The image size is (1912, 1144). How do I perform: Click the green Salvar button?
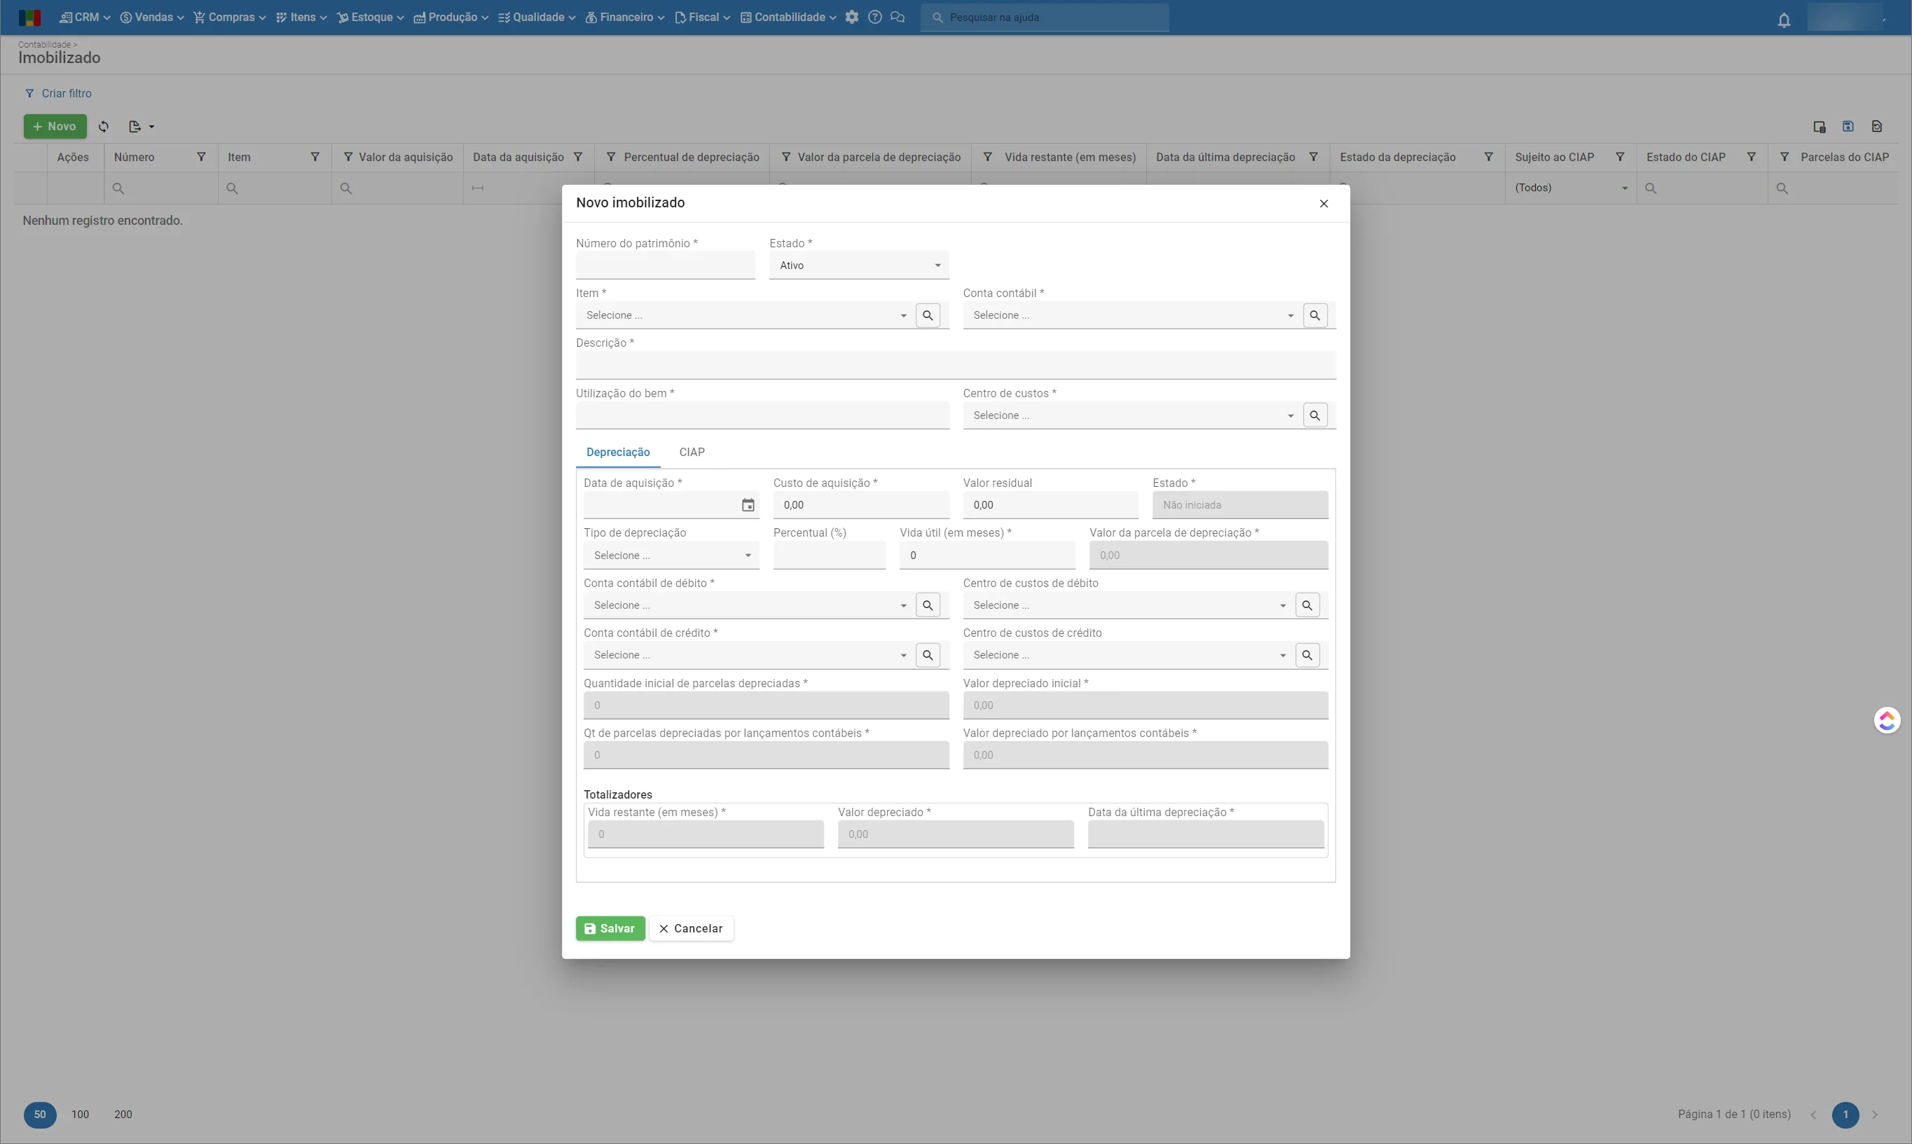610,928
